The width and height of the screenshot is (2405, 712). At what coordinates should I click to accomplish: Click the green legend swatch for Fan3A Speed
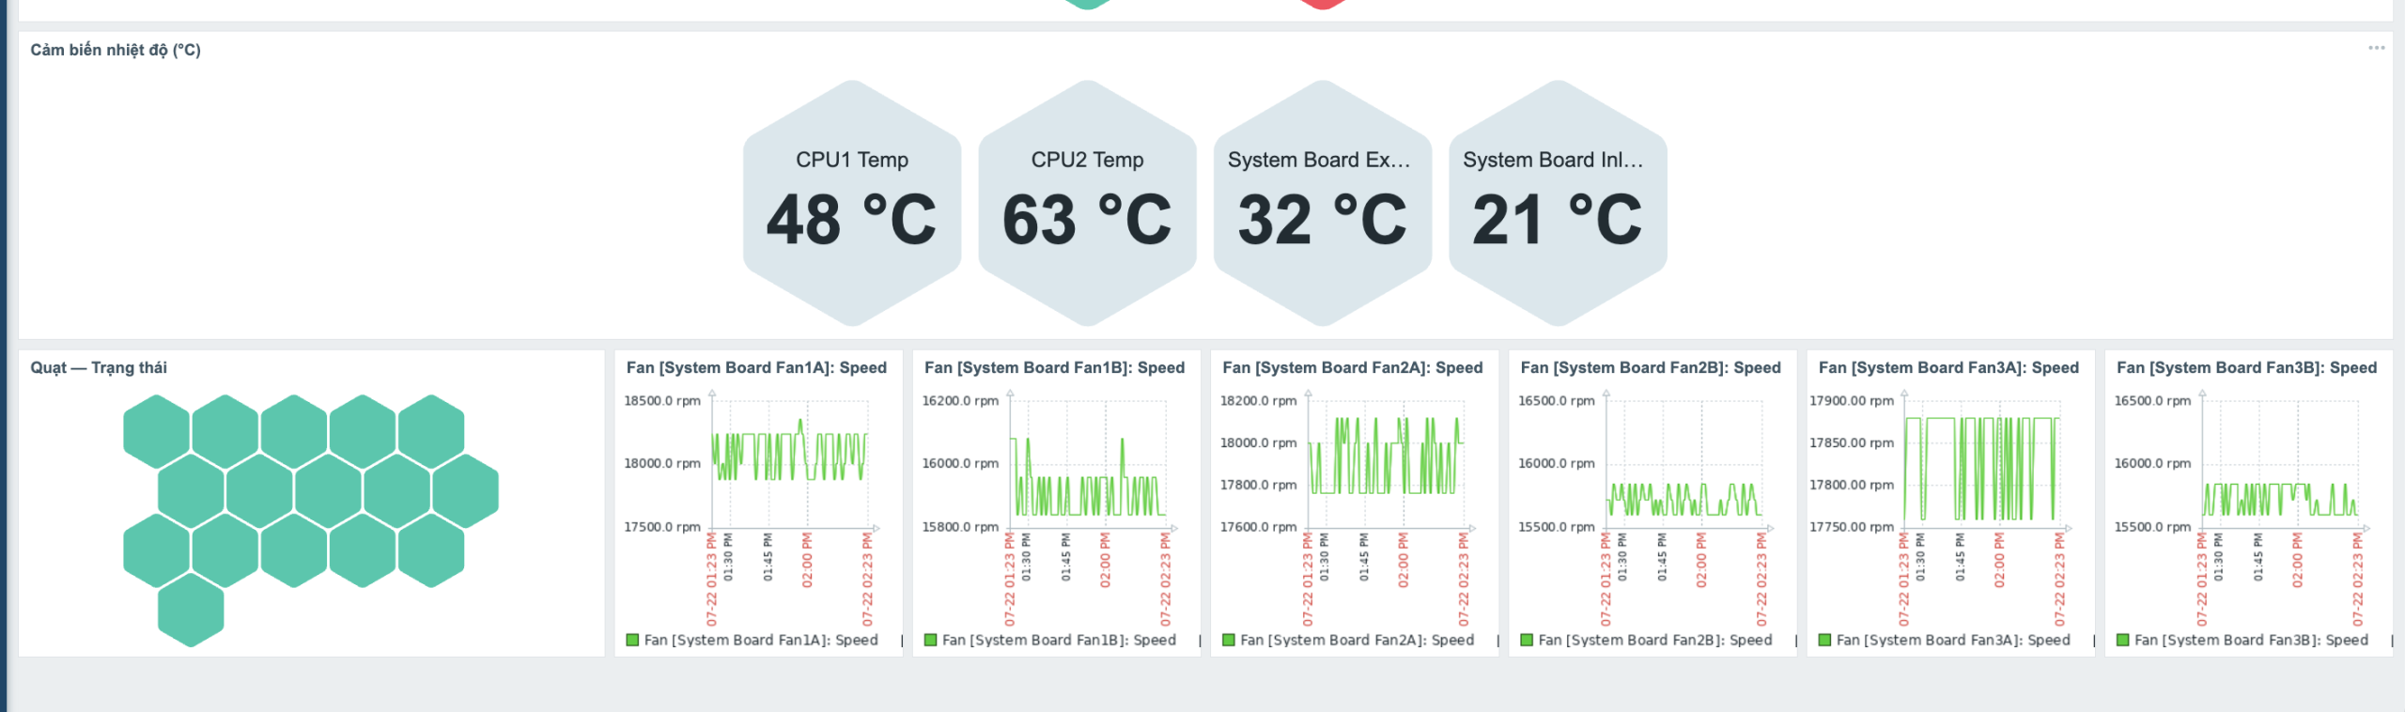[x=1824, y=640]
